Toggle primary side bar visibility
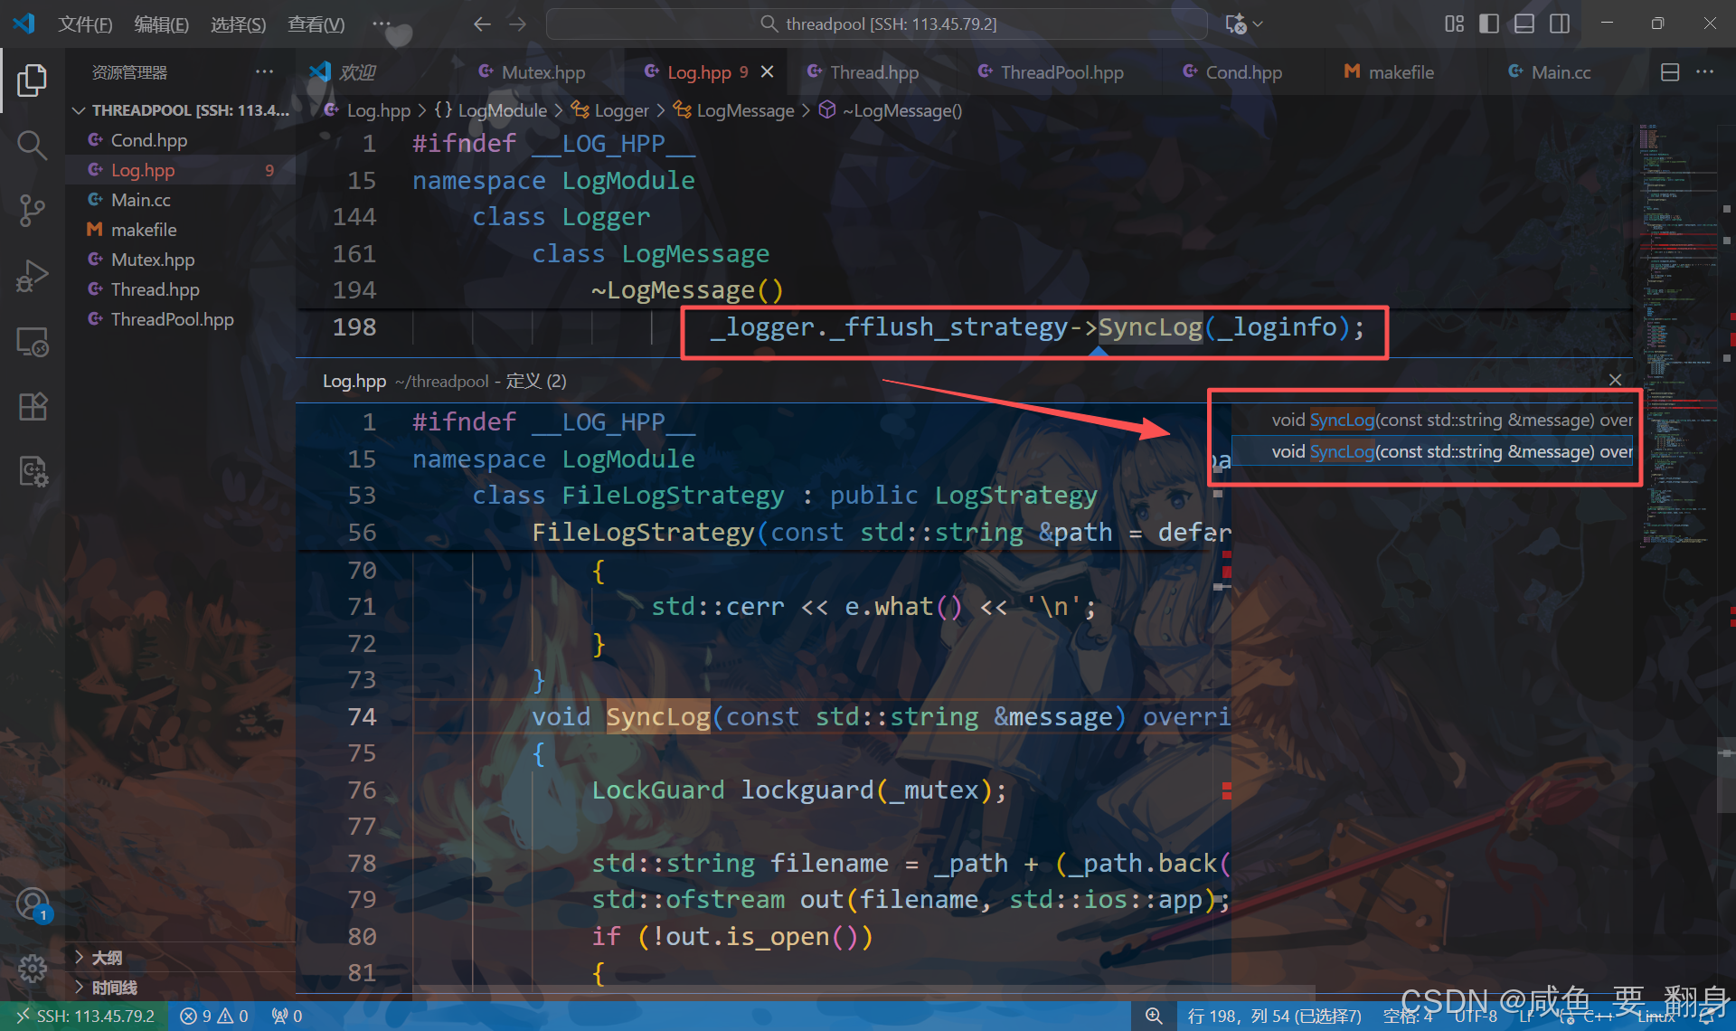 [1489, 24]
